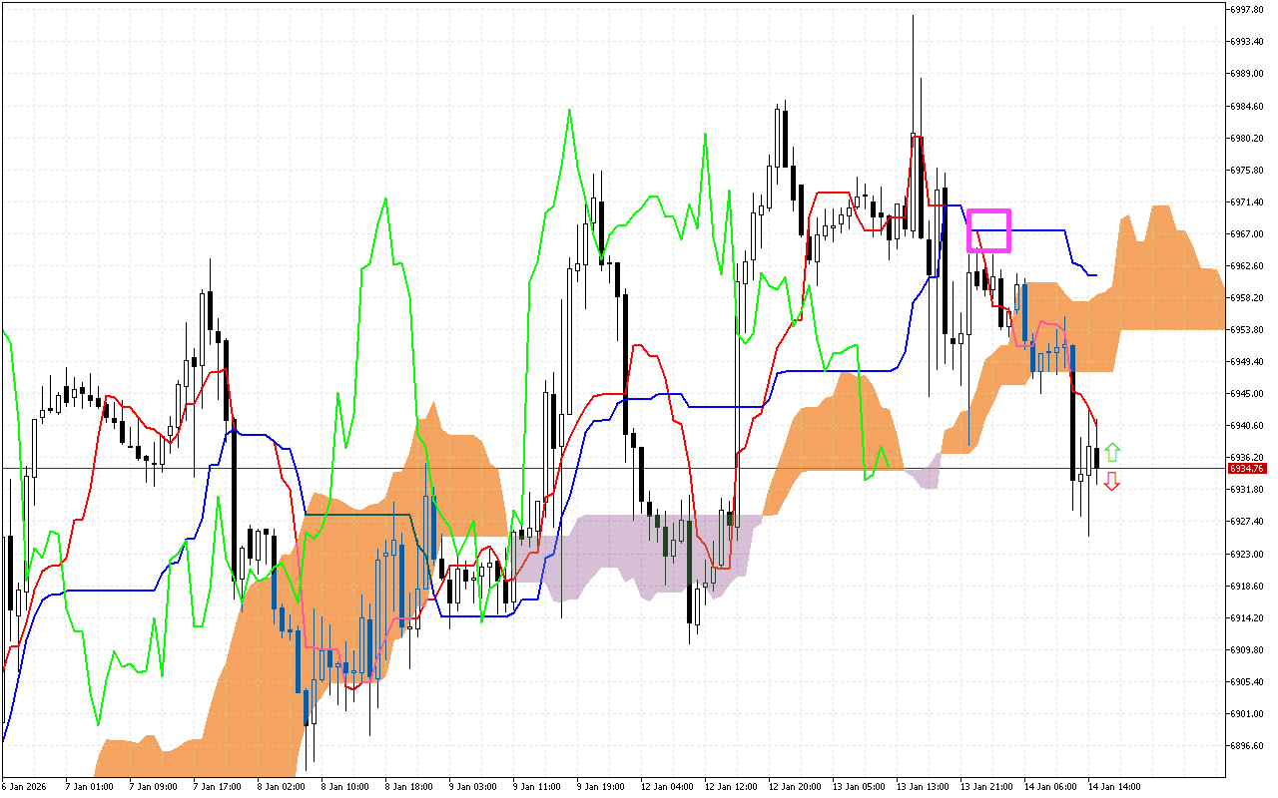Click the red down arrow sell signal
The width and height of the screenshot is (1278, 798).
tap(1112, 482)
